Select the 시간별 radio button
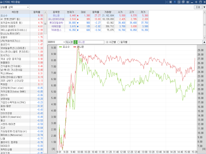 (x=107, y=42)
